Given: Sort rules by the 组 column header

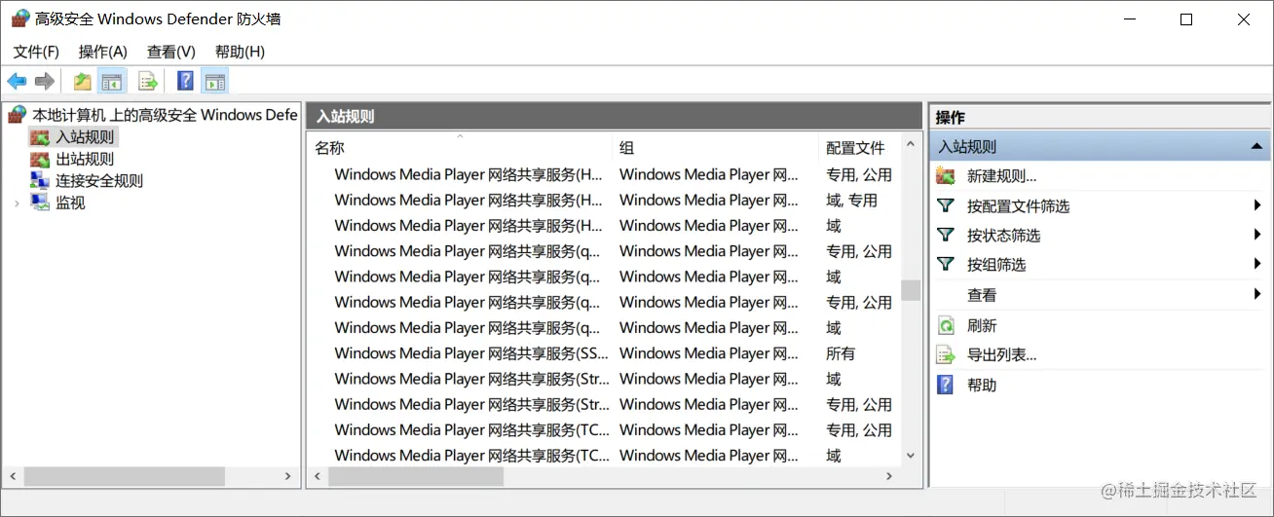Looking at the screenshot, I should tap(716, 148).
